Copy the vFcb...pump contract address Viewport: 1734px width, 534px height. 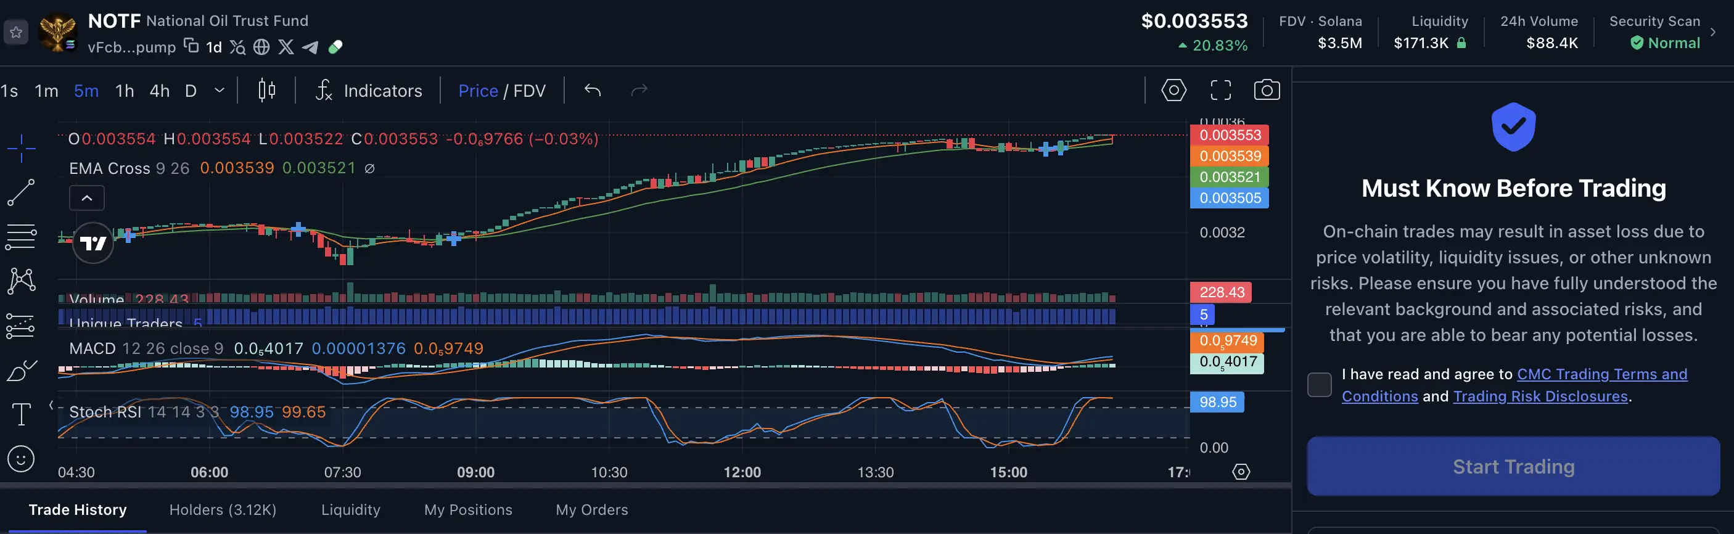192,46
